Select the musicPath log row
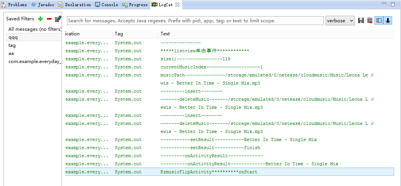 (x=229, y=79)
